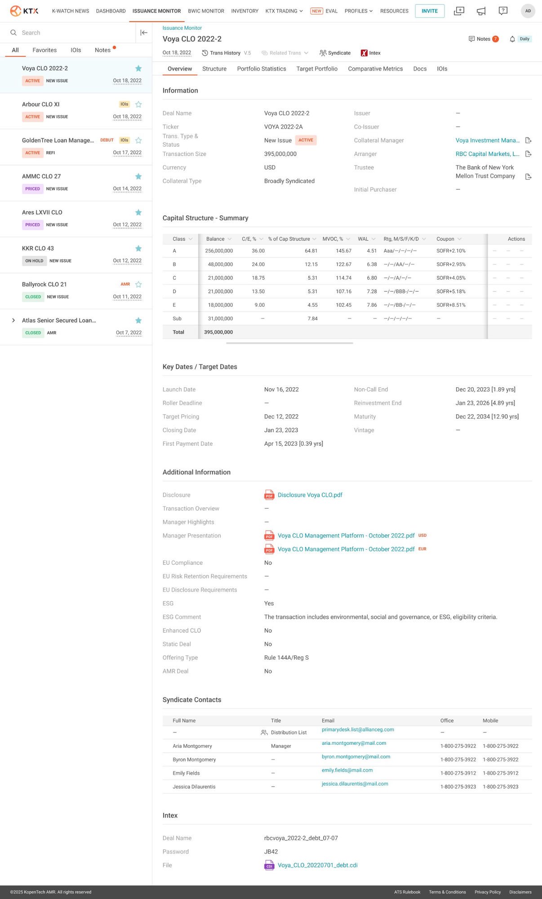
Task: Click the CDI file icon in Intex
Action: tap(269, 865)
